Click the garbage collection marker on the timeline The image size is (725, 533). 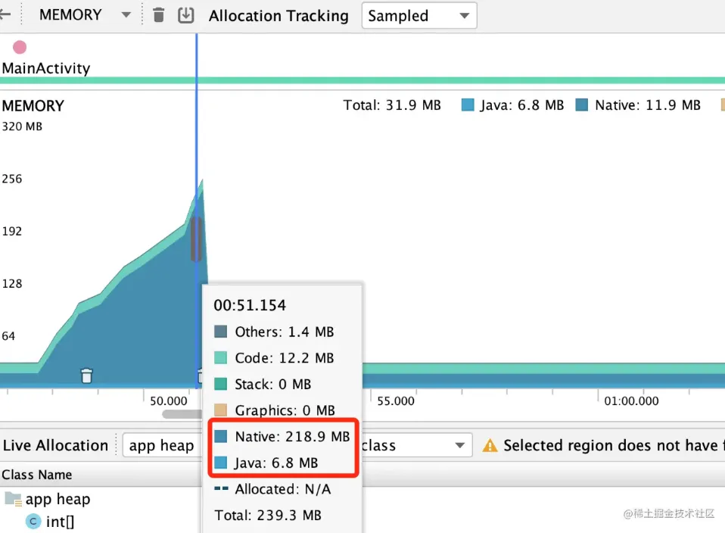86,376
